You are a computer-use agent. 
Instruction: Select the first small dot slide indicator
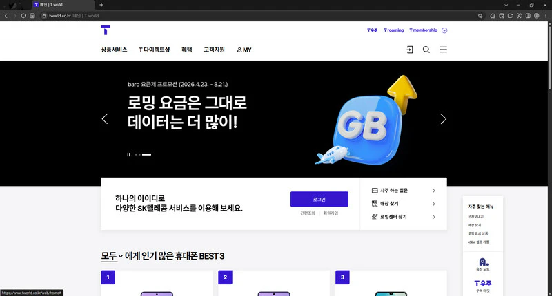coord(136,154)
